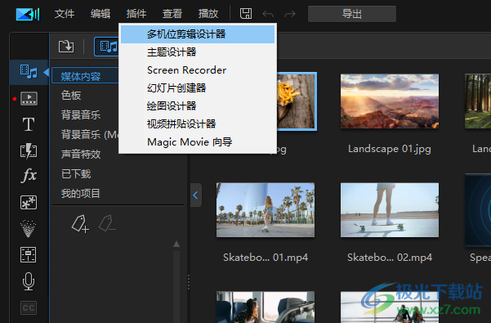Select 色板 in library list
Screen dimensions: 491x323
(71, 95)
